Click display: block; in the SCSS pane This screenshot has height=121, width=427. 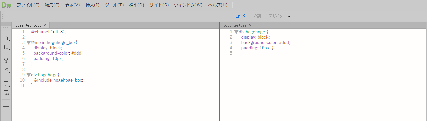point(47,48)
